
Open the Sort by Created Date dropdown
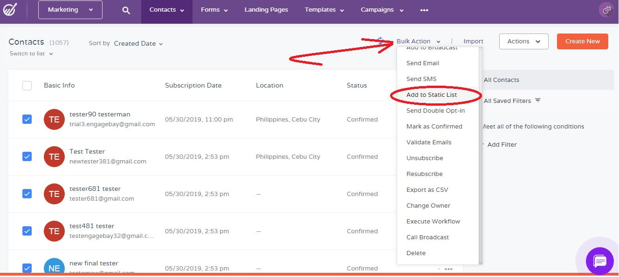tap(138, 43)
